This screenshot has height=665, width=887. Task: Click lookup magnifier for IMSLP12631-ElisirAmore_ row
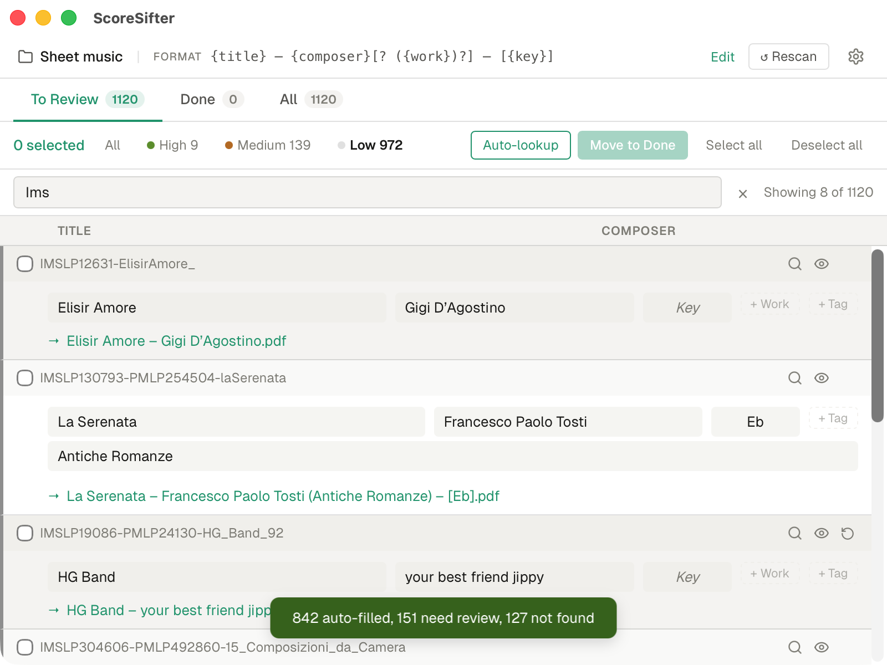(794, 264)
